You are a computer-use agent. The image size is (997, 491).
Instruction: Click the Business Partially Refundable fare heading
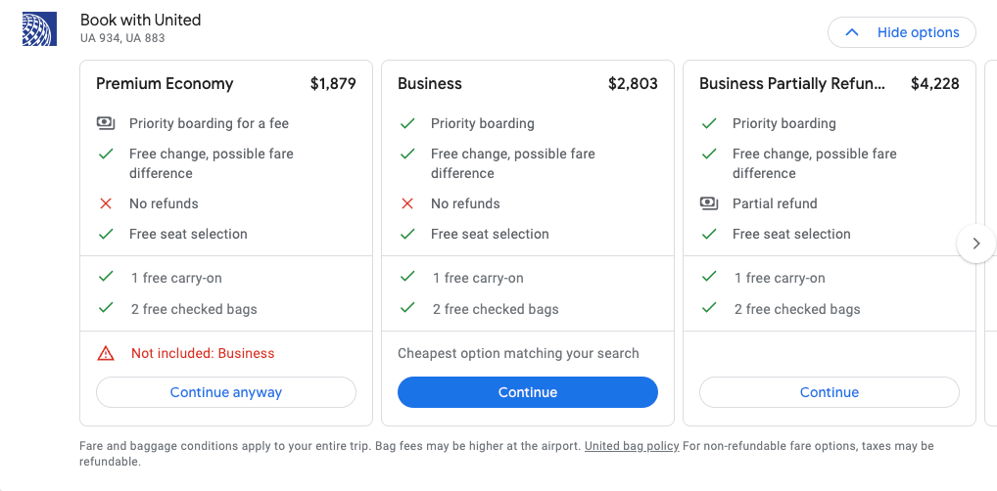click(x=791, y=84)
